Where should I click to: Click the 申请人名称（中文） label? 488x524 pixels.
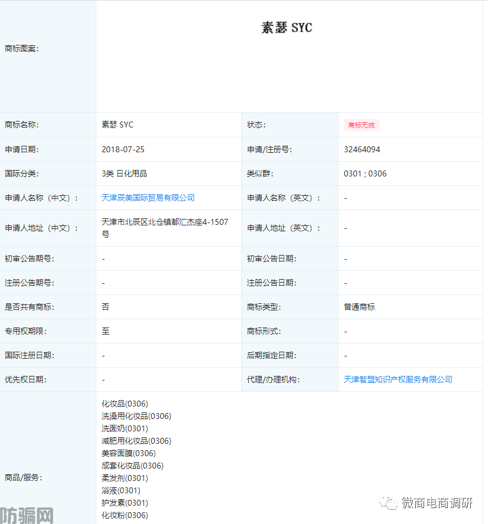[x=41, y=198]
